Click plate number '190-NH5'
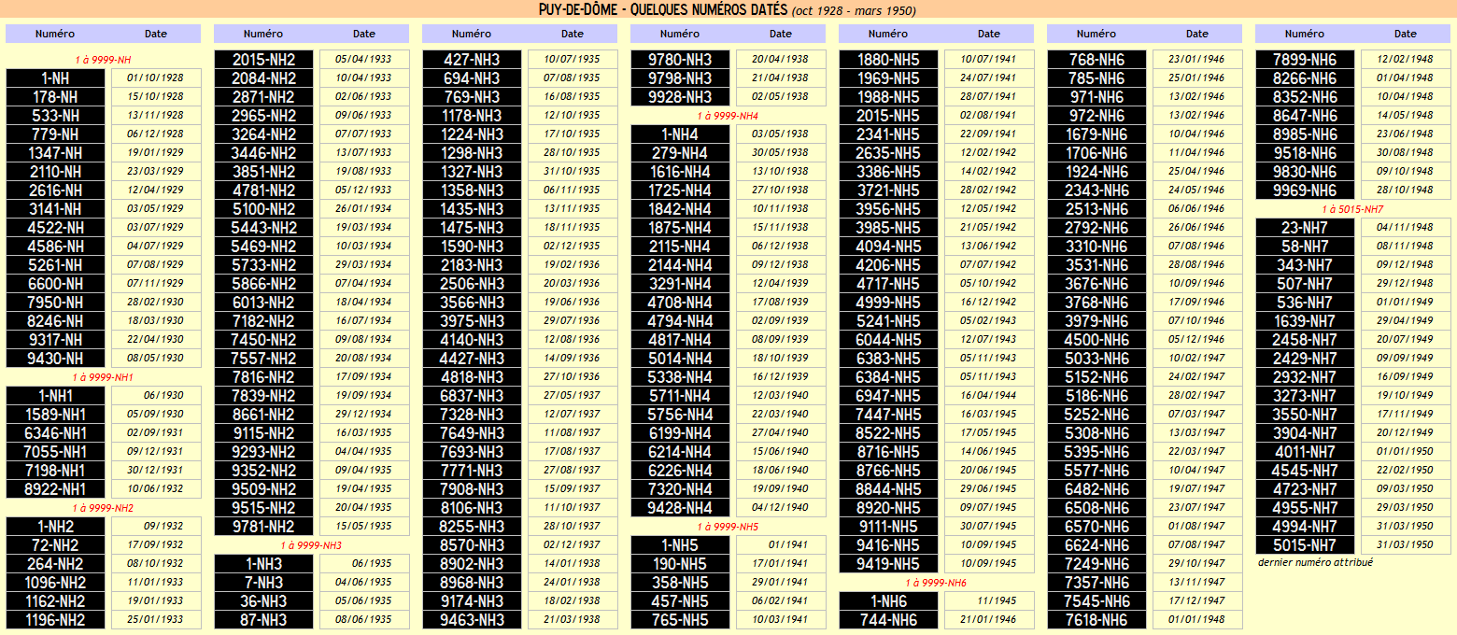The width and height of the screenshot is (1457, 635). click(x=680, y=564)
